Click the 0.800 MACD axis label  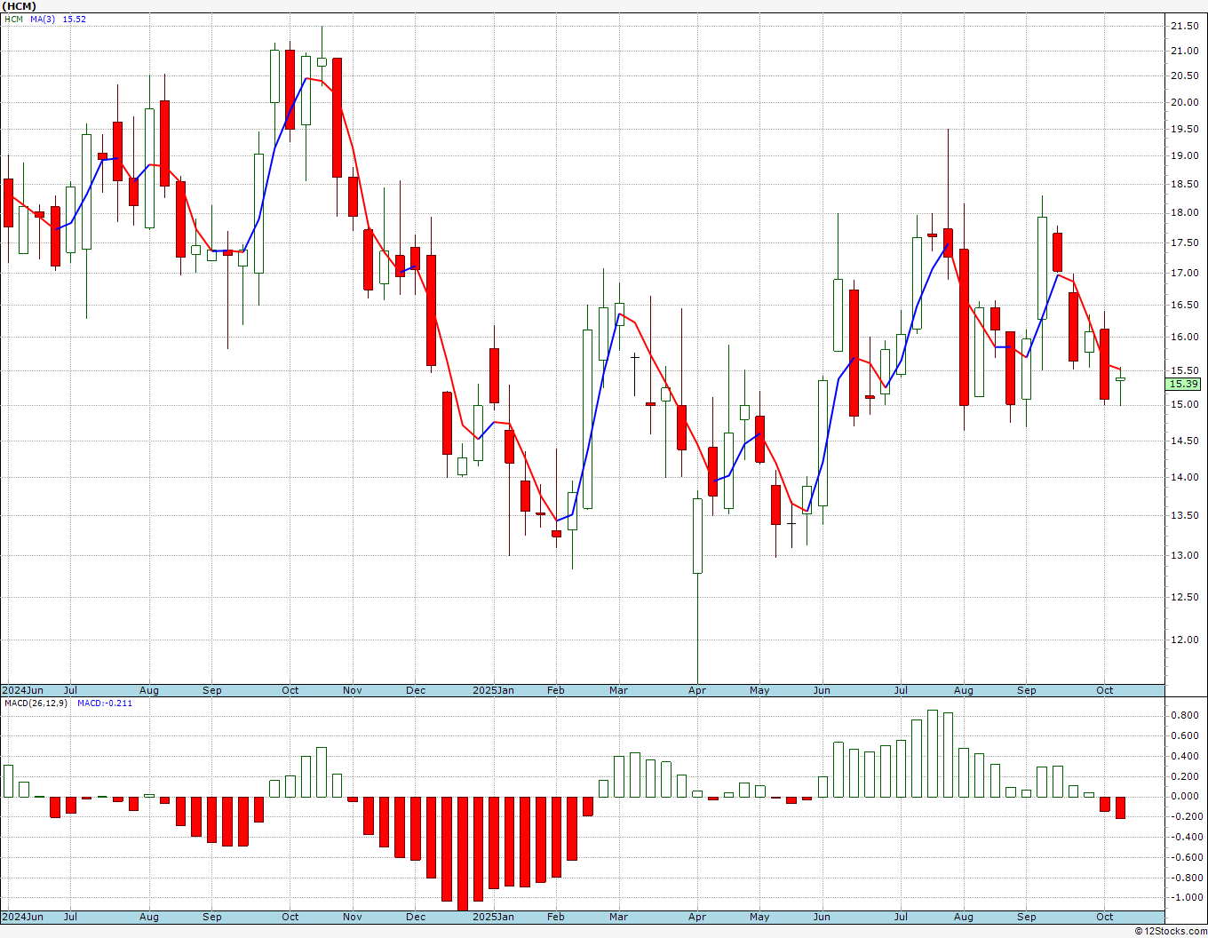pos(1183,716)
